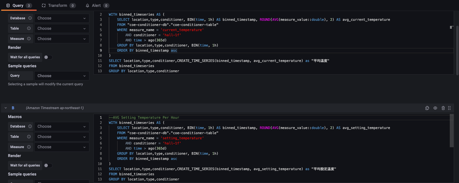This screenshot has width=459, height=183.
Task: Delete query B using the trash icon
Action: click(443, 108)
